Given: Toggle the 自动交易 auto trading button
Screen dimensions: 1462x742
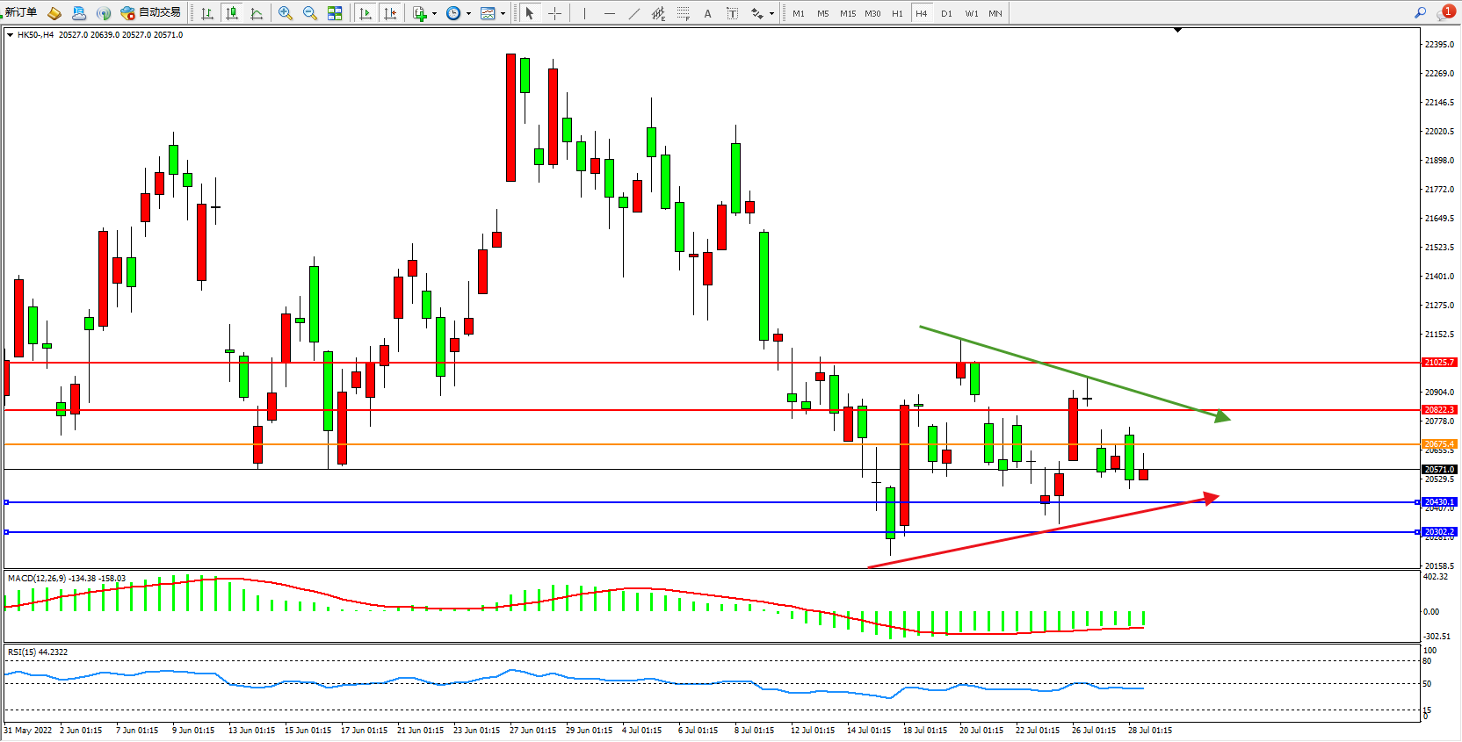Looking at the screenshot, I should point(150,12).
